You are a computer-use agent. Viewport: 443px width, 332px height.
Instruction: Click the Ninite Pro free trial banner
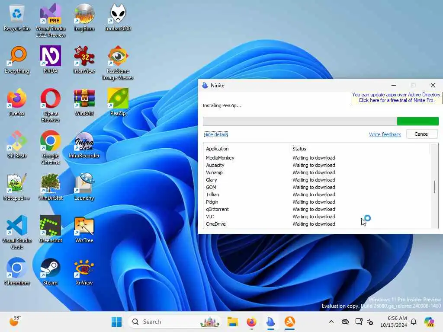coord(396,97)
